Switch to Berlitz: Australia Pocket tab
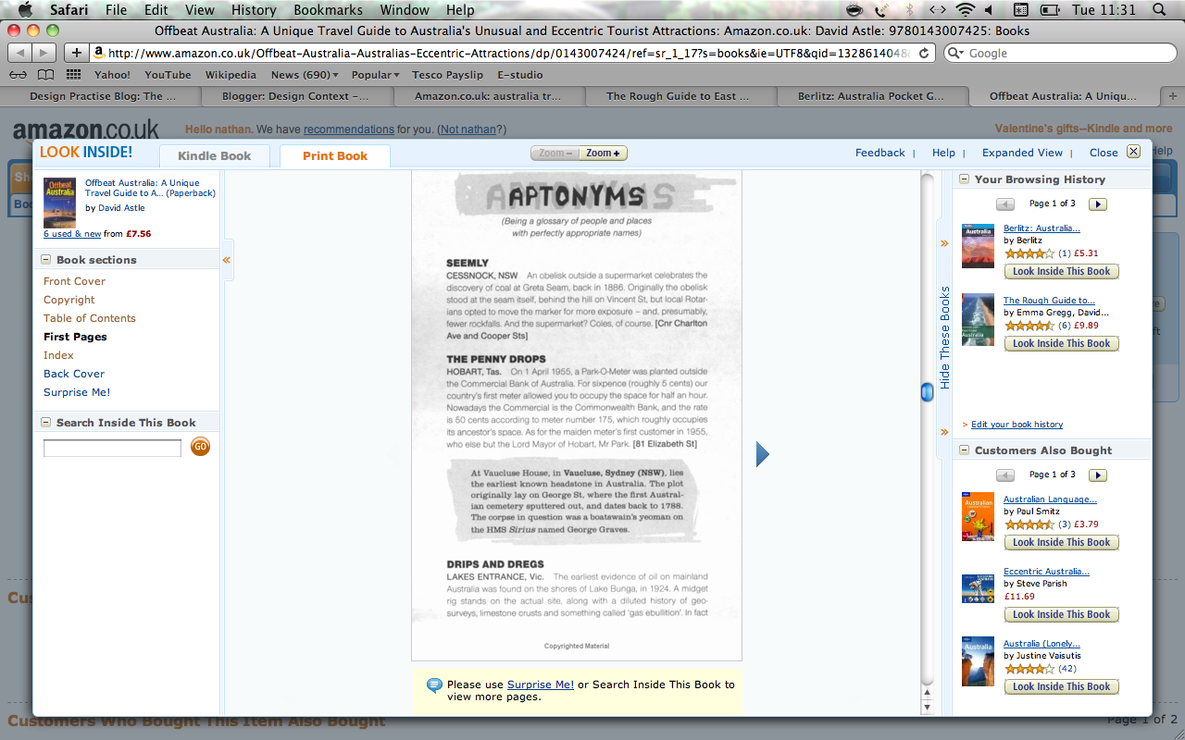 [x=871, y=95]
